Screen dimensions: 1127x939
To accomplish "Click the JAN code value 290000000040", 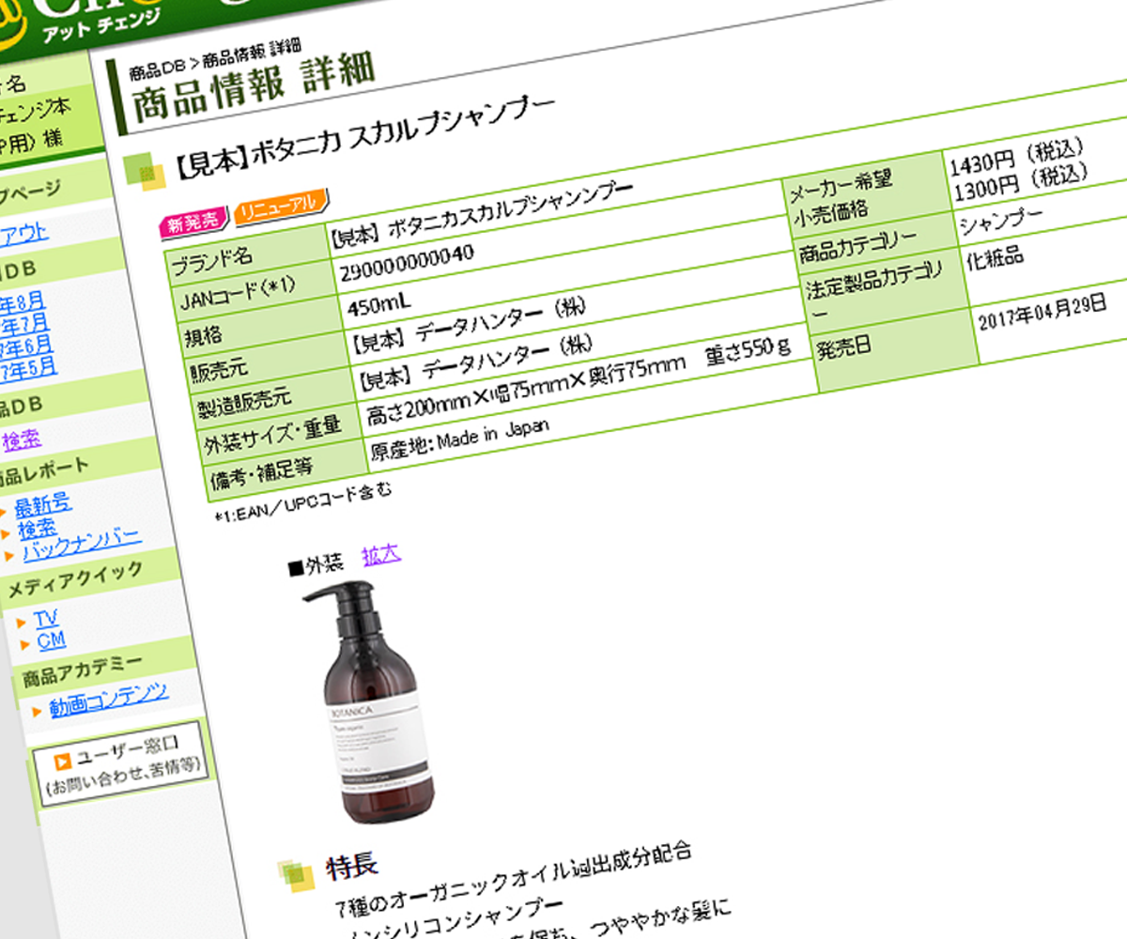I will (x=407, y=263).
